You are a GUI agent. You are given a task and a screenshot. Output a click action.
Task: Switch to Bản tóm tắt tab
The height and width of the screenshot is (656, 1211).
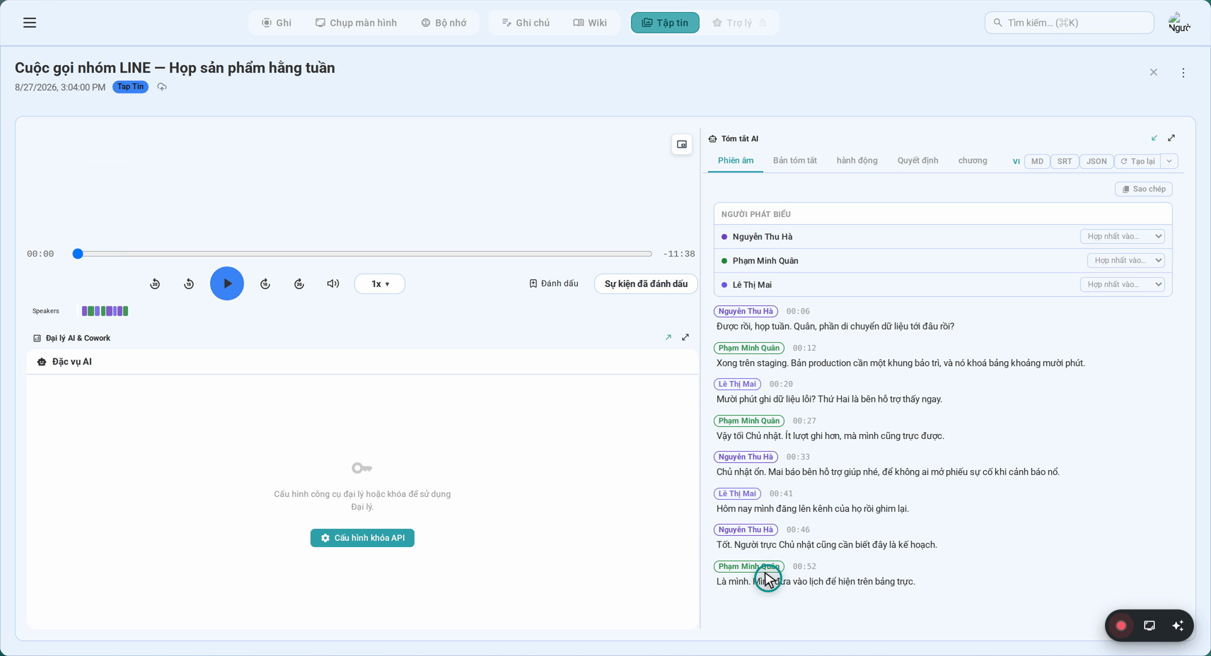pos(795,161)
